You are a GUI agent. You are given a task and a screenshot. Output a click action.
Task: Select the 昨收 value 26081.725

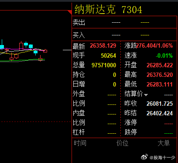pyautogui.click(x=160, y=104)
